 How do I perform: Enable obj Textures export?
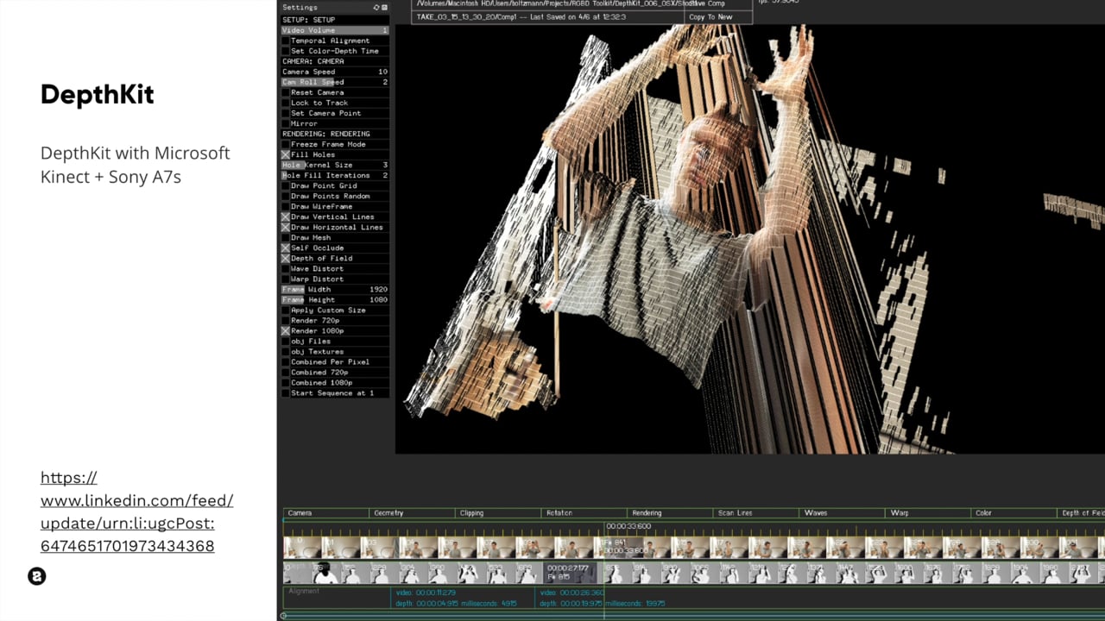[x=286, y=351]
